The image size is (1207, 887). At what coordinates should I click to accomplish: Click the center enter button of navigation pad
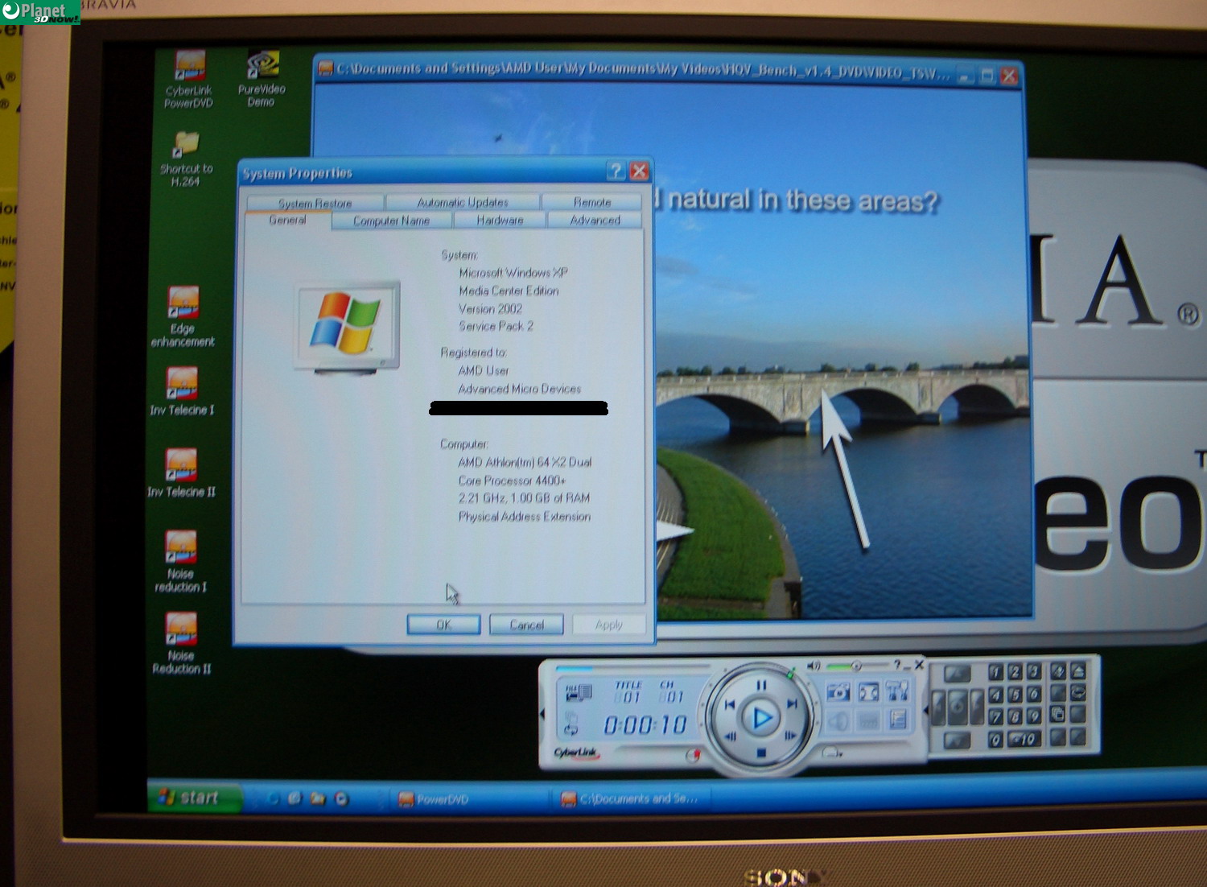tap(957, 708)
